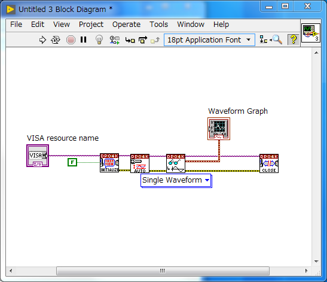Screen dimensions: 327x282
Task: Open the Operate menu
Action: (126, 25)
